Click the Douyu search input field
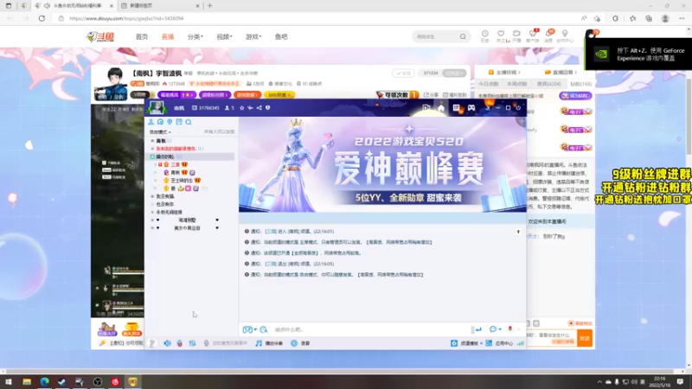The height and width of the screenshot is (389, 692). coord(435,36)
